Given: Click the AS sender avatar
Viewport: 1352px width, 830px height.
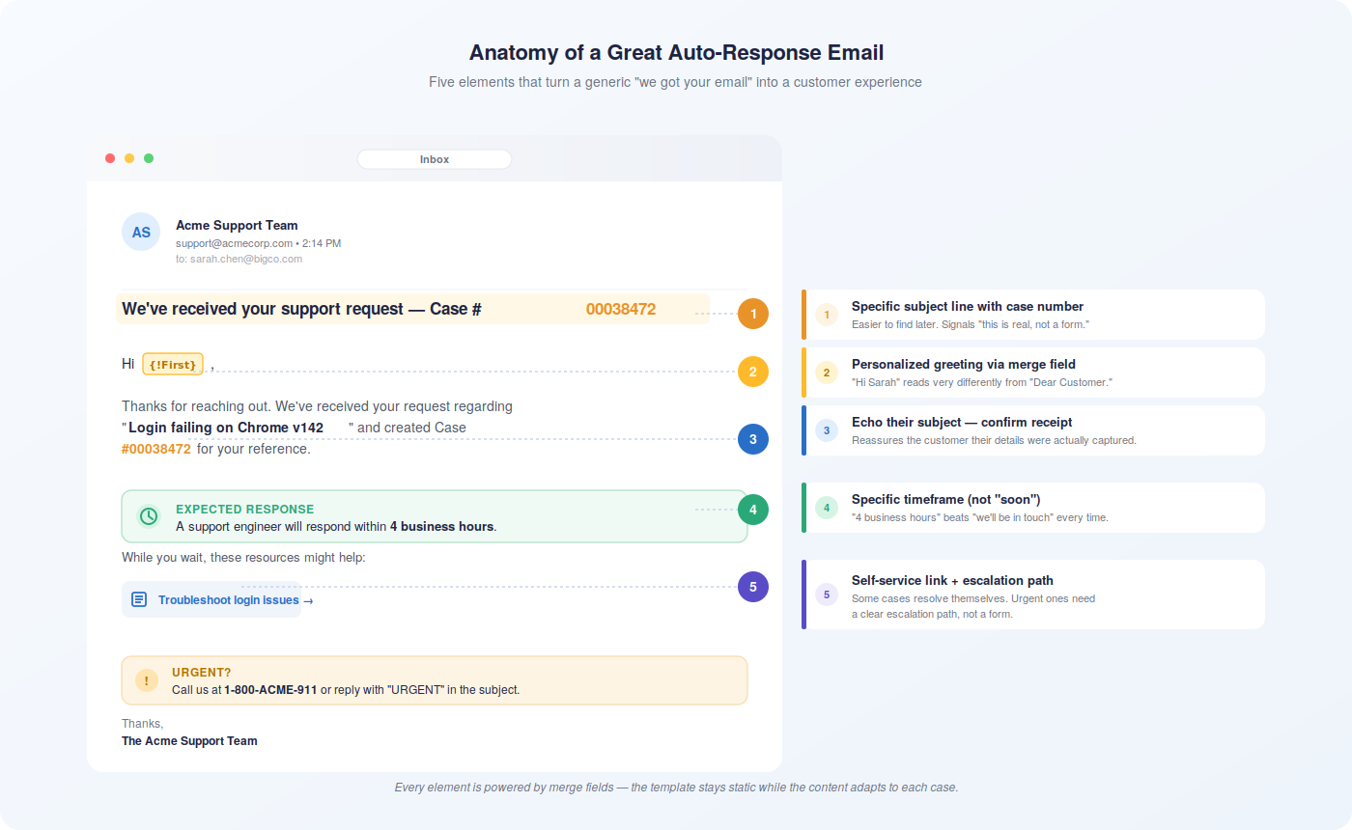Looking at the screenshot, I should 141,232.
